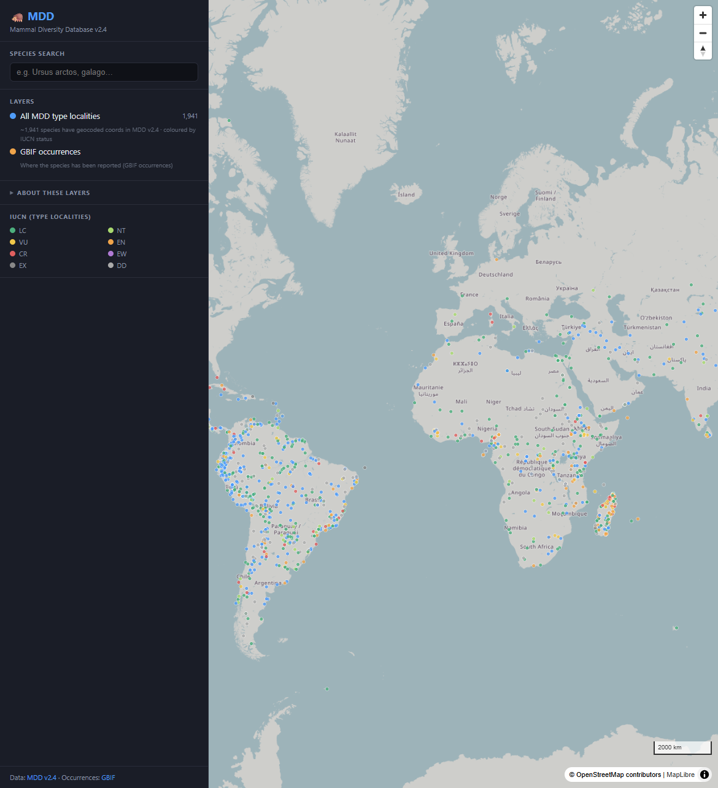Click the DD legend swatch
This screenshot has height=788, width=718.
click(x=111, y=266)
